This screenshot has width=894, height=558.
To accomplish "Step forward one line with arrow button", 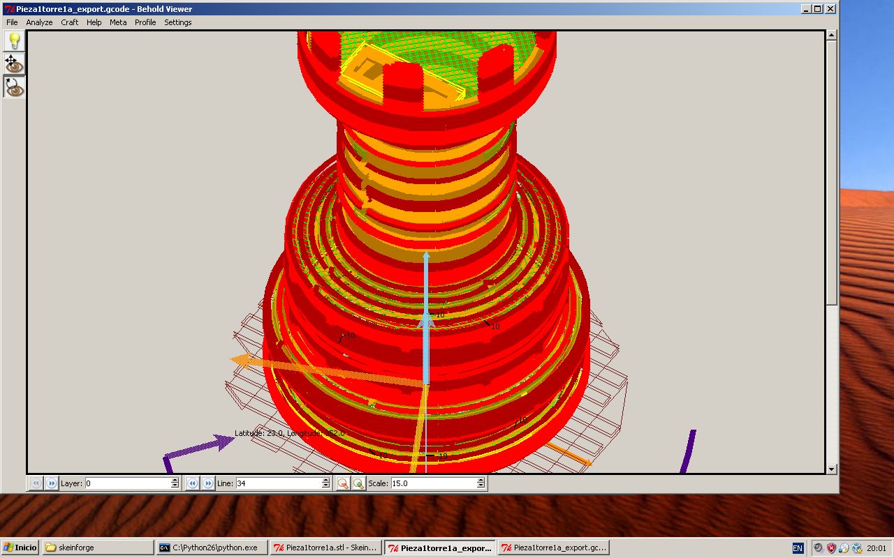I will (x=207, y=483).
